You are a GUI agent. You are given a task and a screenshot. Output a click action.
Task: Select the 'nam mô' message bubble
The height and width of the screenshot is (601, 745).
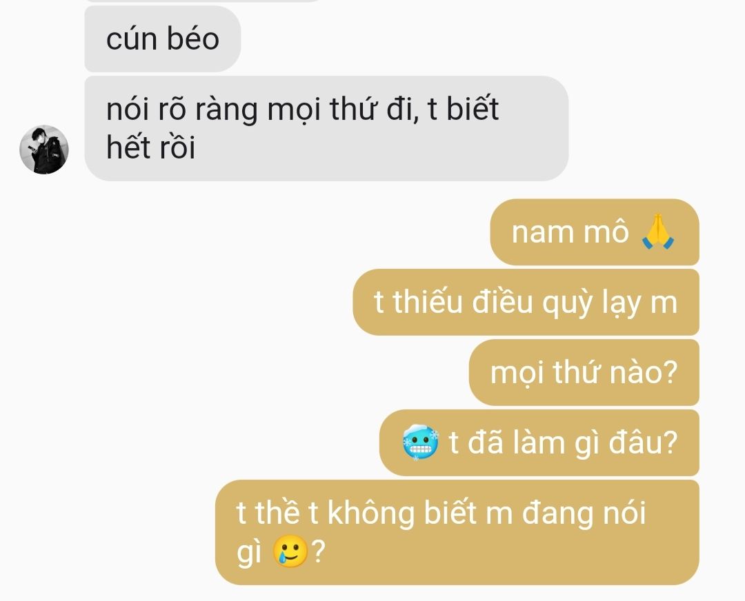pyautogui.click(x=595, y=232)
